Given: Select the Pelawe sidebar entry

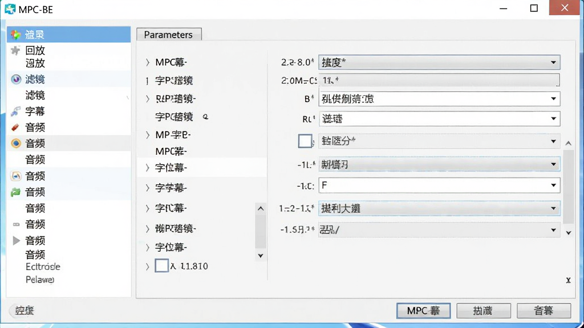Looking at the screenshot, I should click(x=40, y=279).
